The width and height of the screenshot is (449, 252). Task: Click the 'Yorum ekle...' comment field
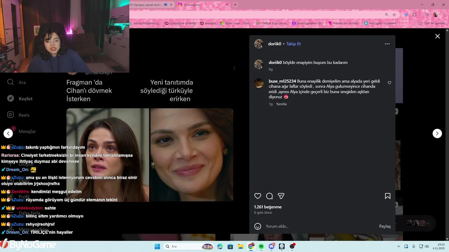click(x=320, y=226)
